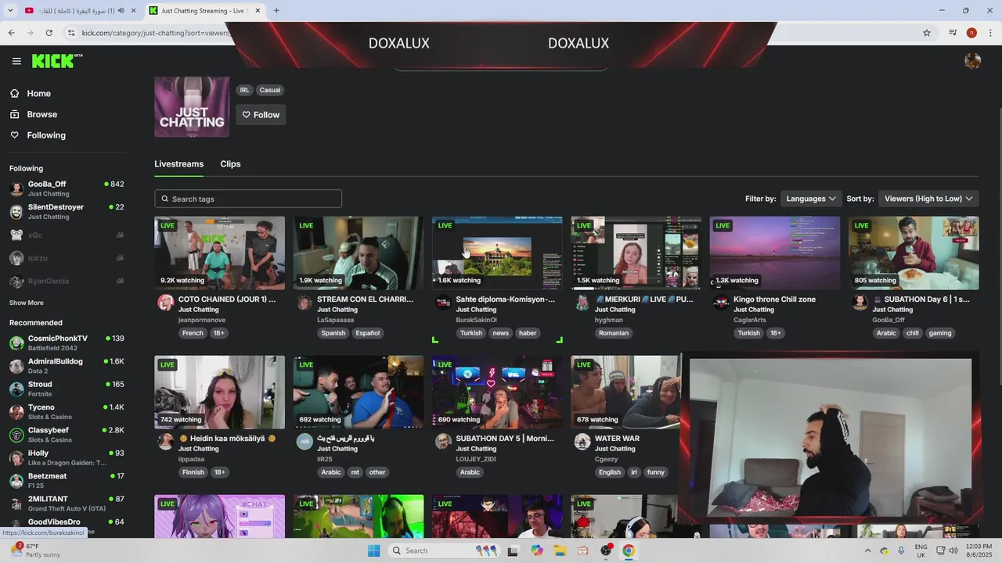Open a new Chrome tab

click(x=276, y=10)
